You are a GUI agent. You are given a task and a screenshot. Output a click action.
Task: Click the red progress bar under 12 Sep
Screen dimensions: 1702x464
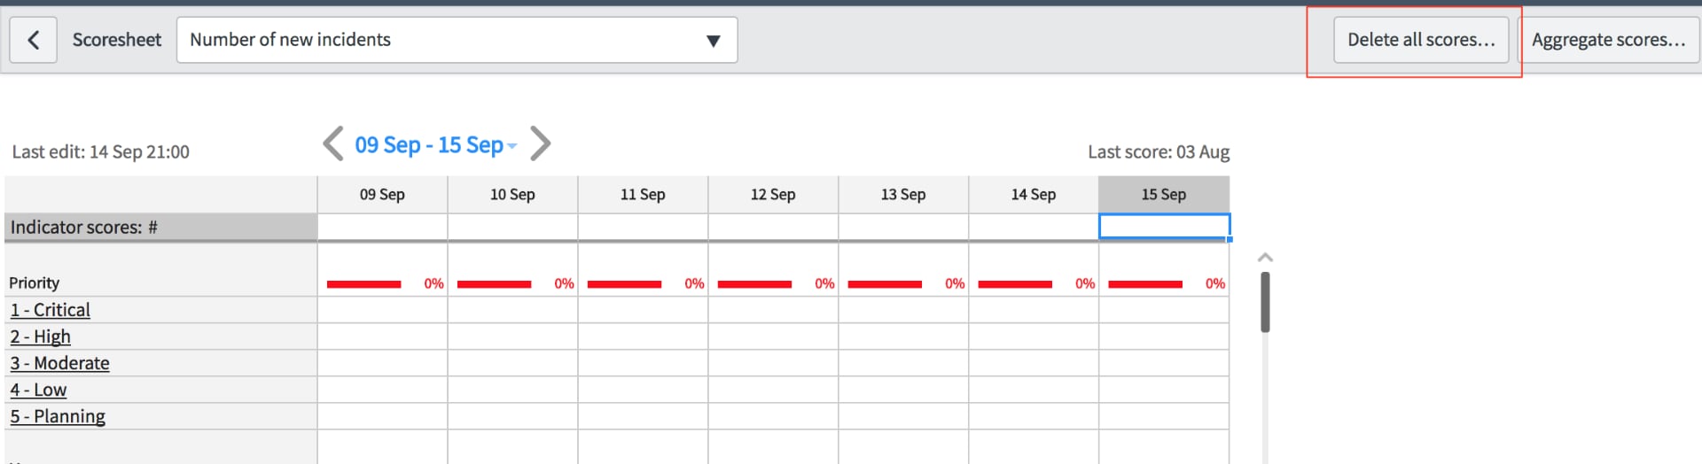click(754, 284)
